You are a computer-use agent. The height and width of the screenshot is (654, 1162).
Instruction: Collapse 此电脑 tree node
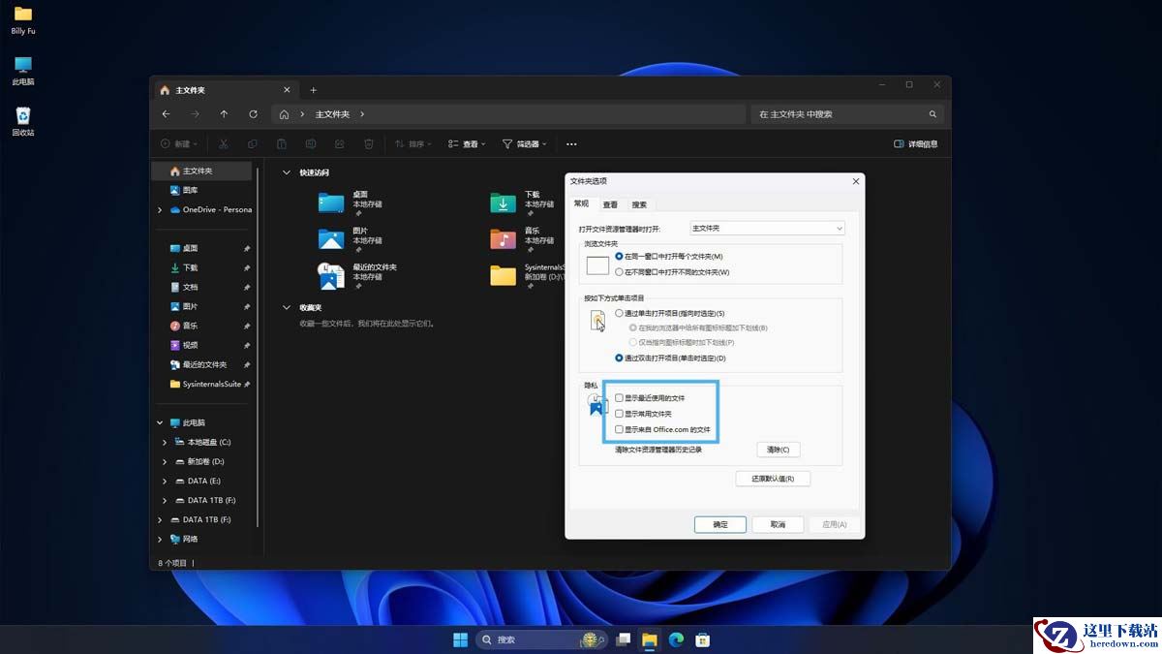click(x=161, y=422)
